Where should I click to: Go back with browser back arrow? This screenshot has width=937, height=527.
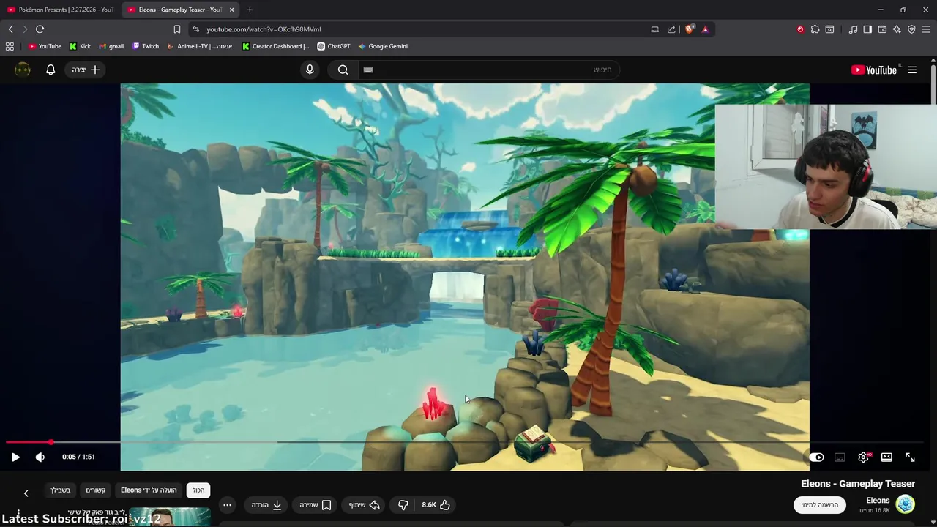(x=10, y=29)
